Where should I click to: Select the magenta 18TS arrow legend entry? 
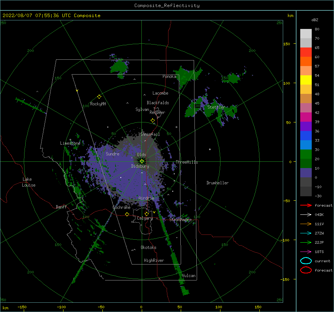[306, 252]
